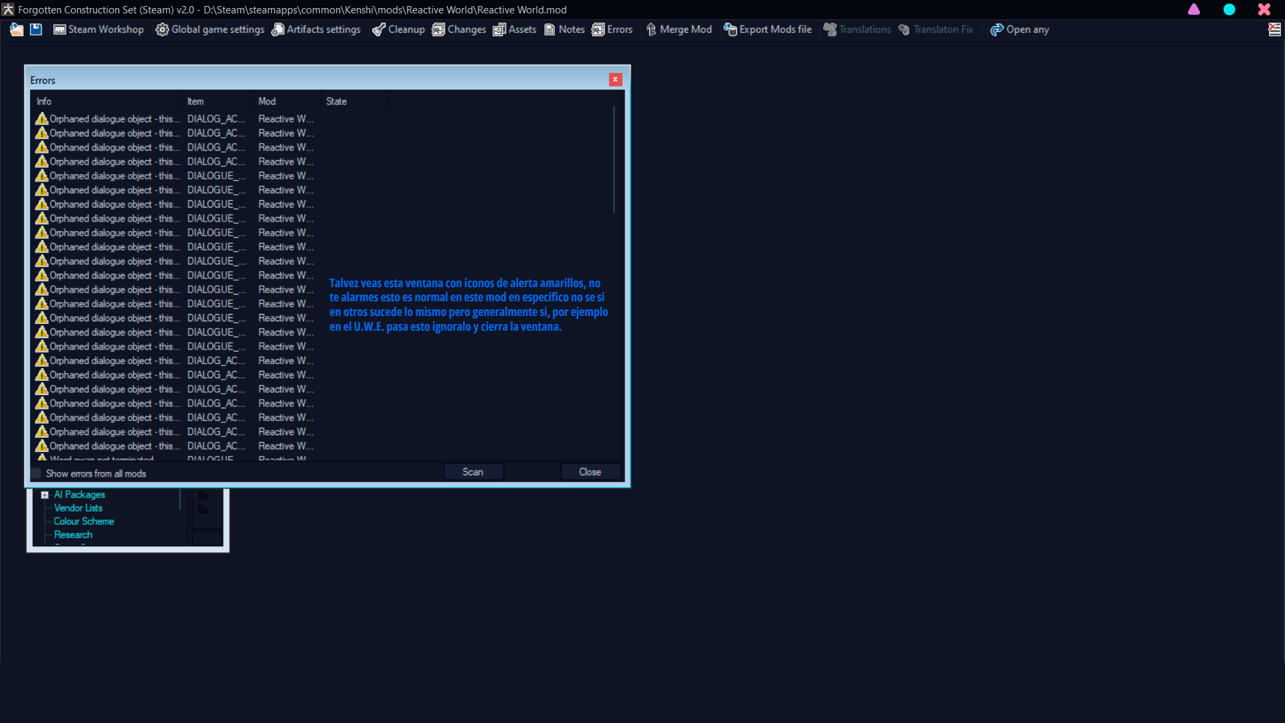Image resolution: width=1285 pixels, height=723 pixels.
Task: Open Steam Workshop from the toolbar
Action: pyautogui.click(x=98, y=29)
